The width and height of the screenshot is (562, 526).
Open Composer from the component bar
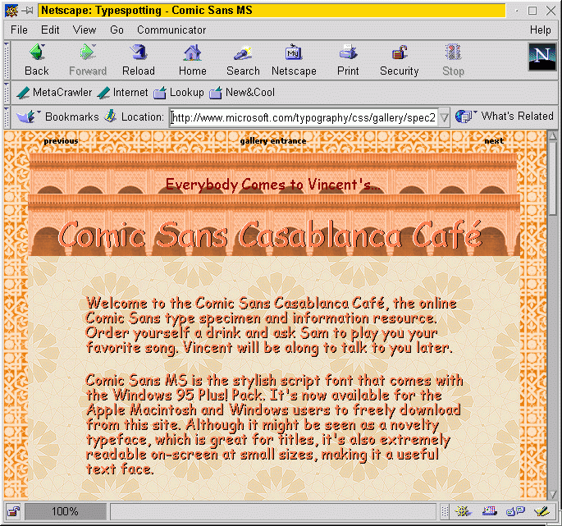(x=541, y=511)
